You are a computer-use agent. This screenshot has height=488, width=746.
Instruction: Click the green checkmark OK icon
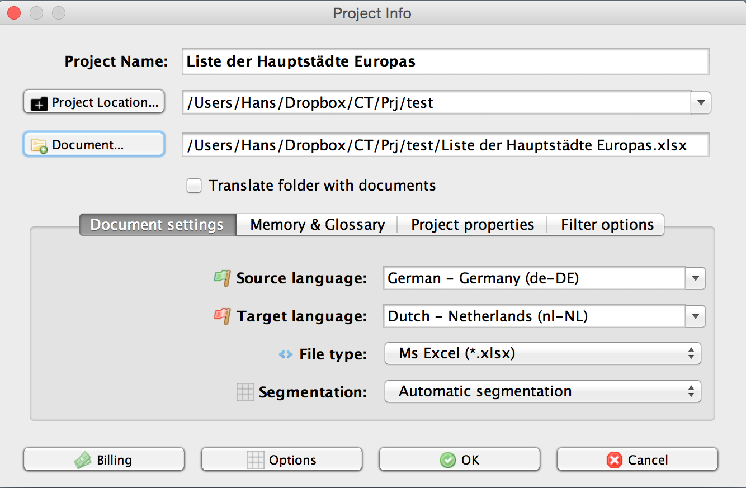pyautogui.click(x=447, y=460)
